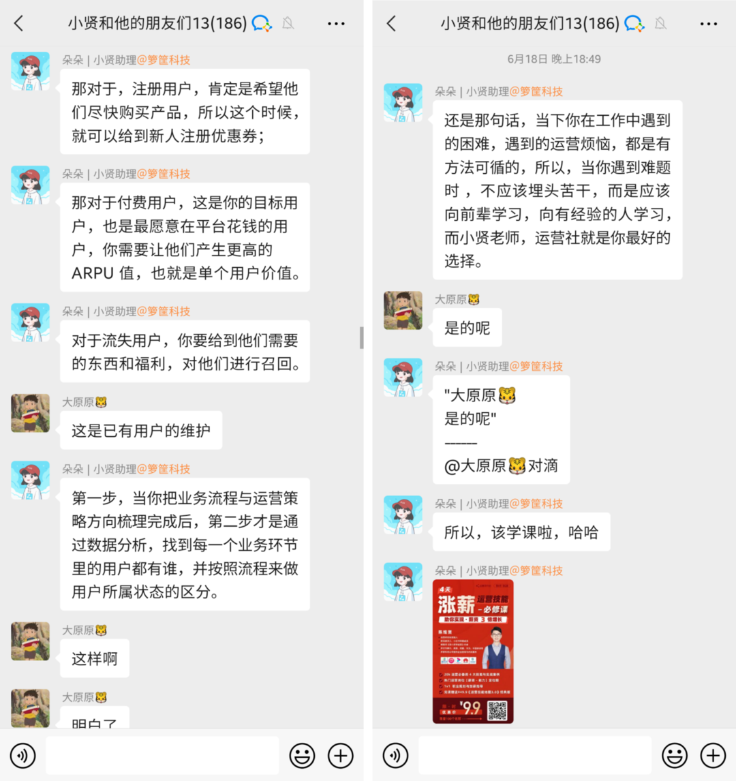Image resolution: width=736 pixels, height=781 pixels.
Task: Open red salary course poster image
Action: click(x=472, y=651)
